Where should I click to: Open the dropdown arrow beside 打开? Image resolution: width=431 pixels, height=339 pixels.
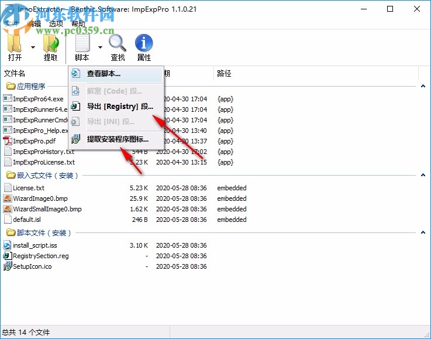click(33, 47)
